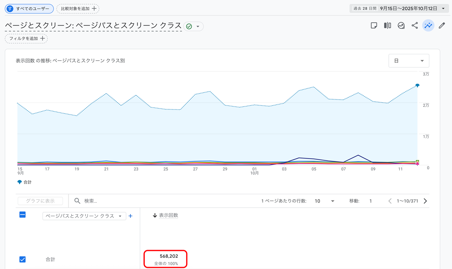Share this report via the share icon
452x269 pixels.
pyautogui.click(x=414, y=25)
